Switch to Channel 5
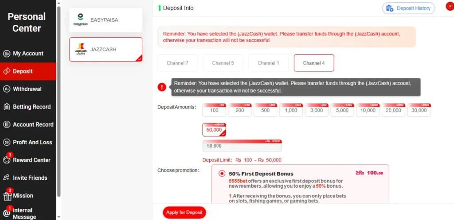454x220 pixels. click(223, 63)
